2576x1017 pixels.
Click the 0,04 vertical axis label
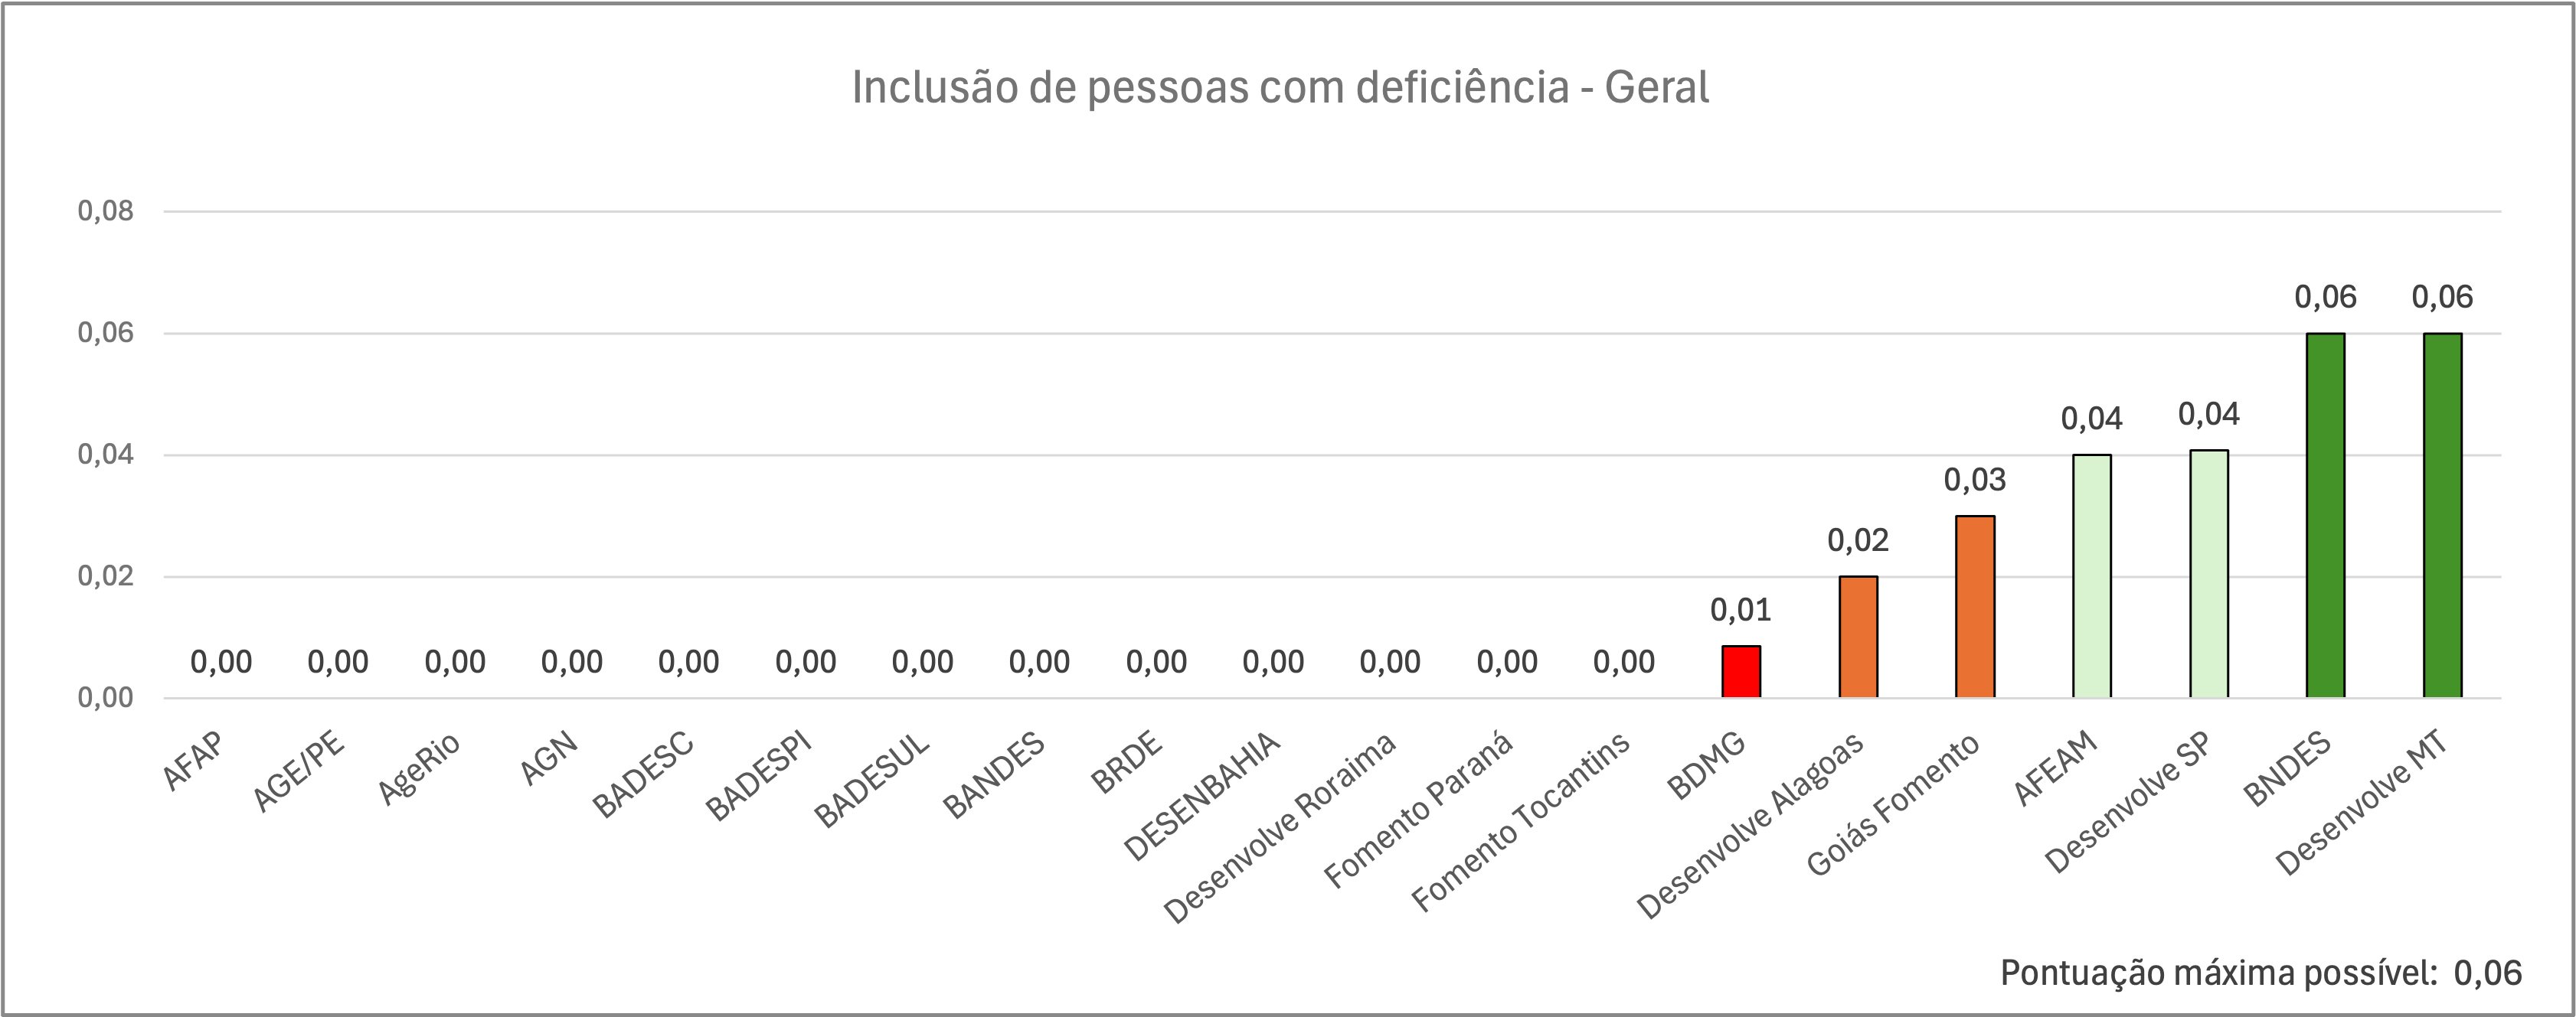click(105, 455)
